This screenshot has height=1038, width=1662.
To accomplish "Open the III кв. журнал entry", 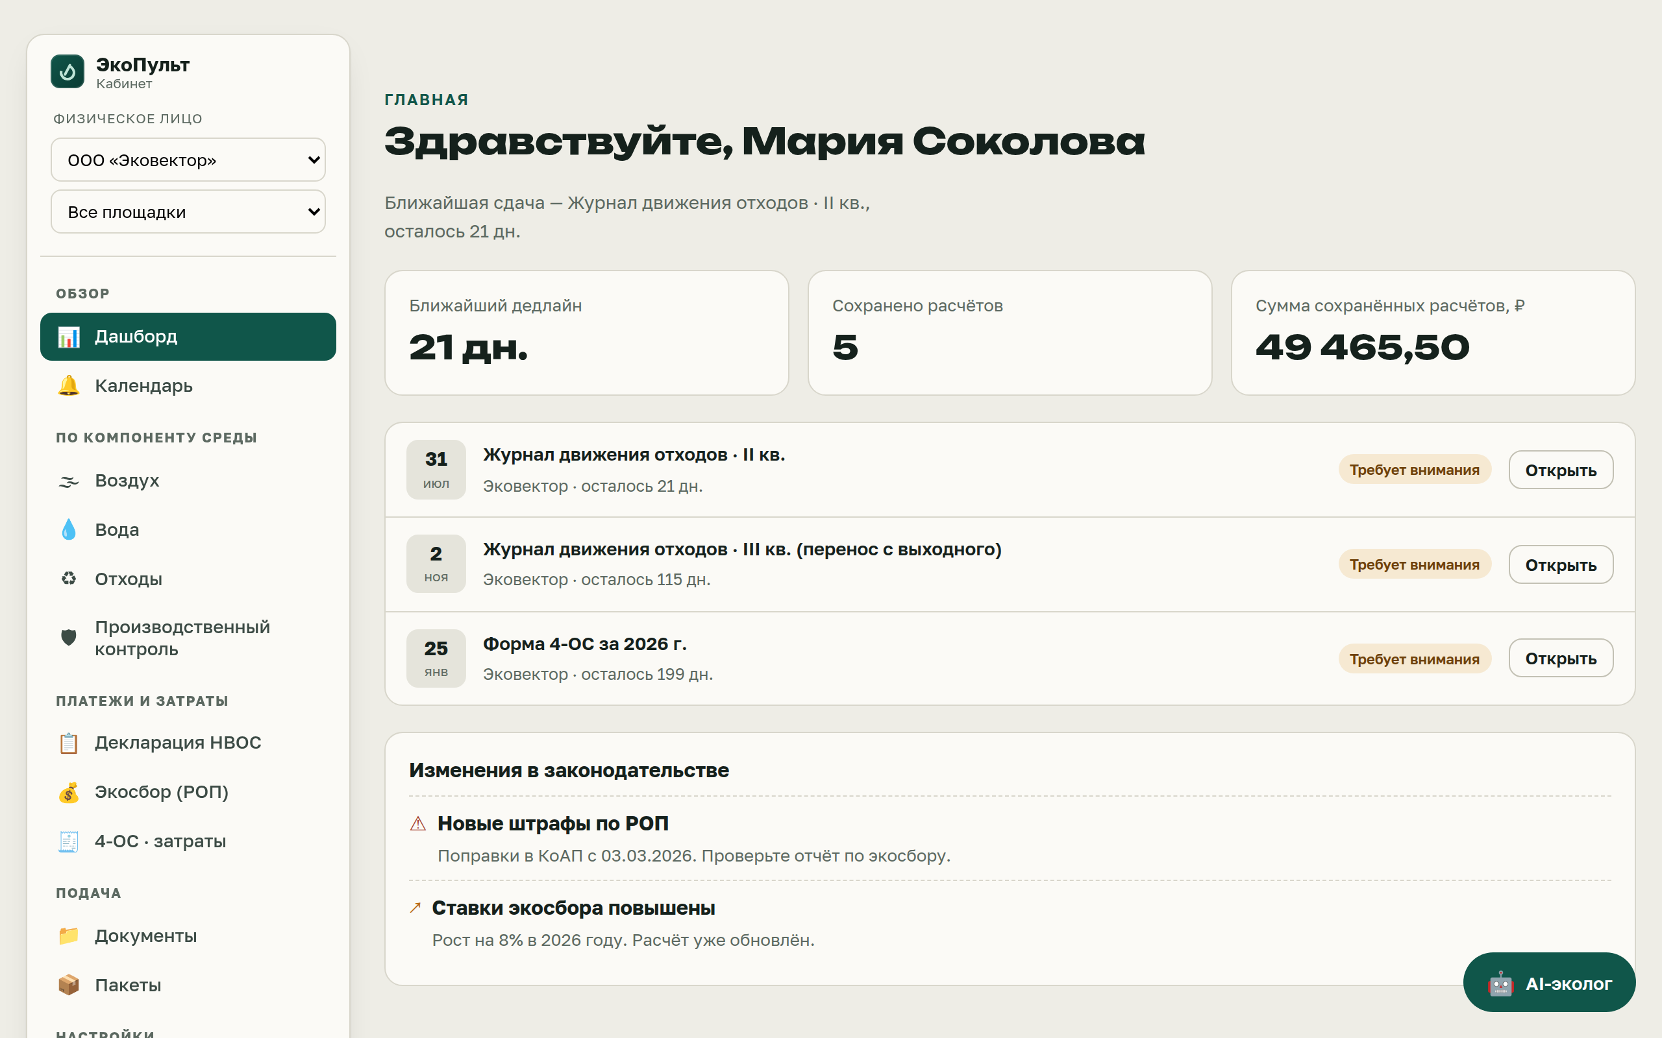I will tap(1560, 565).
